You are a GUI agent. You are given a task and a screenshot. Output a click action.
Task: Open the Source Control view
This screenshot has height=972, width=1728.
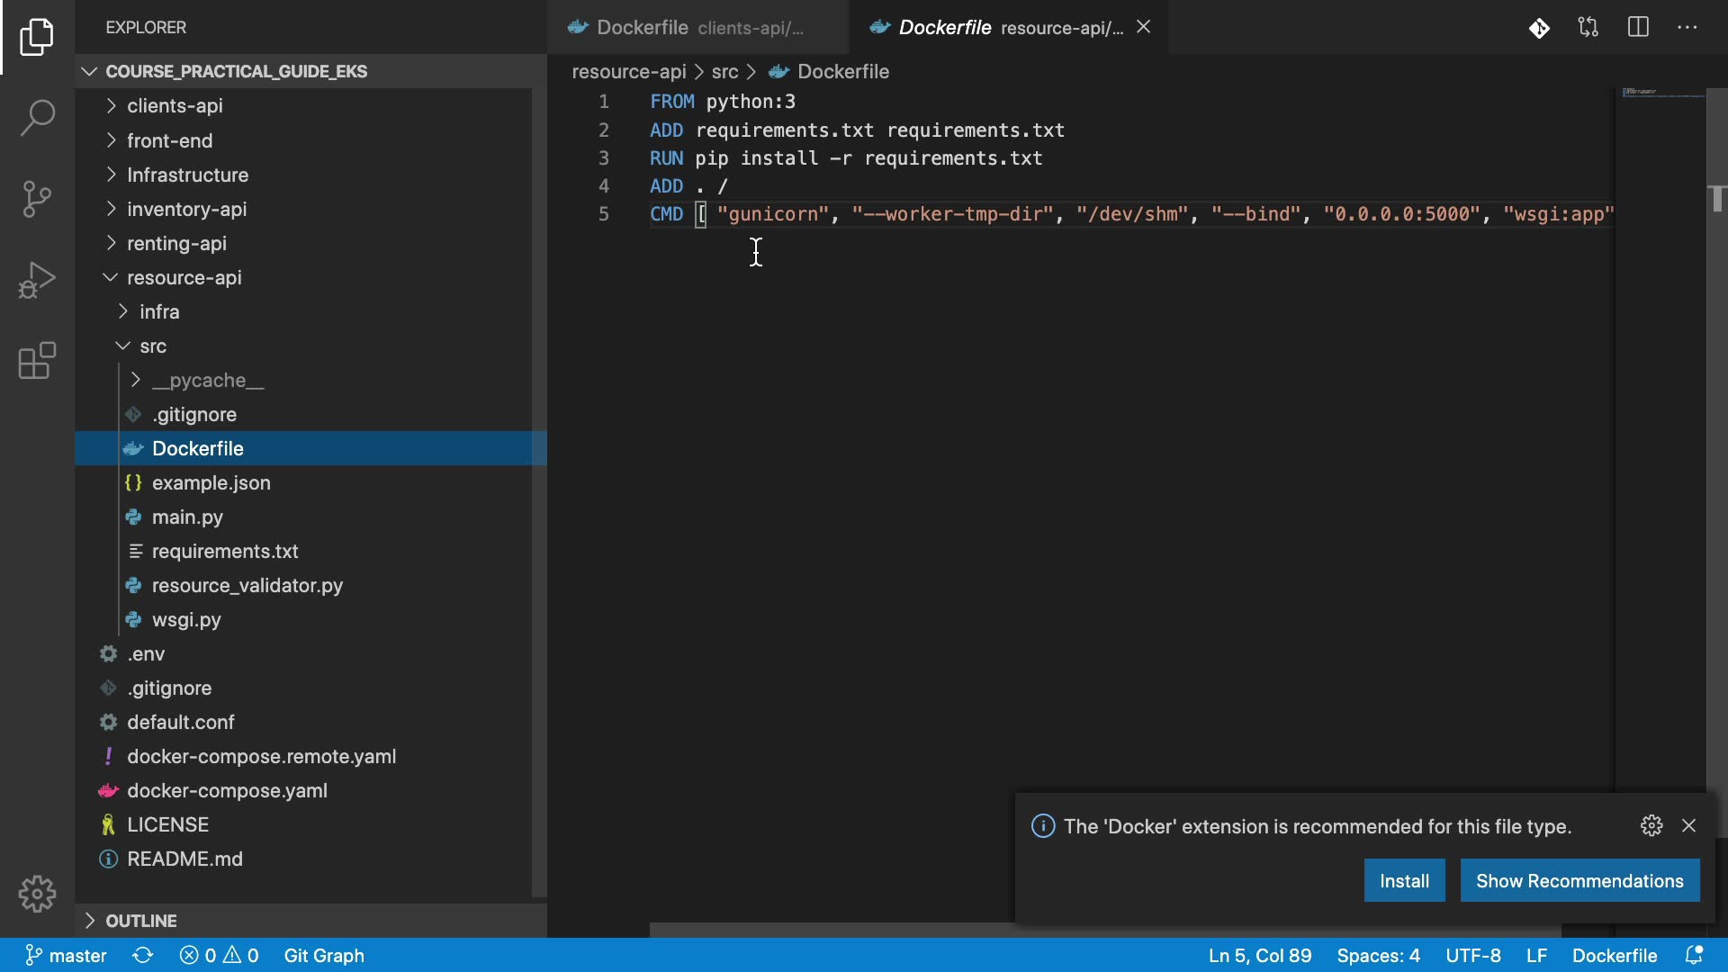37,199
